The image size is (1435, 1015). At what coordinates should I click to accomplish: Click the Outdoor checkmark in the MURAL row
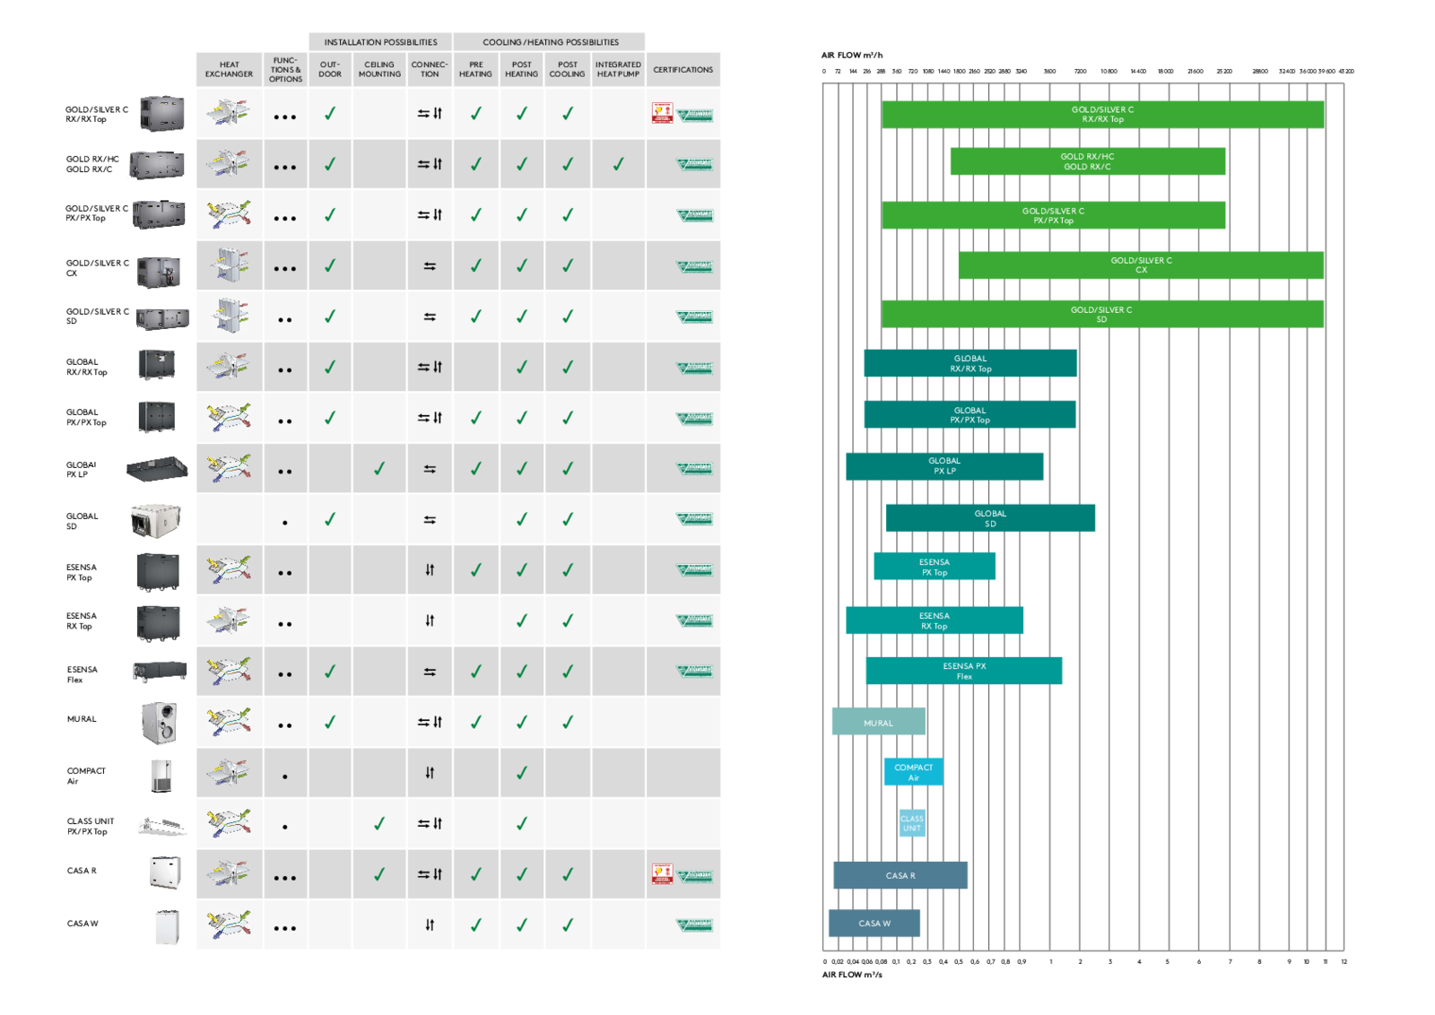[x=330, y=722]
